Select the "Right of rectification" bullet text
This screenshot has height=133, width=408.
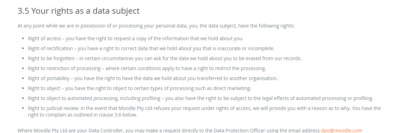click(151, 48)
